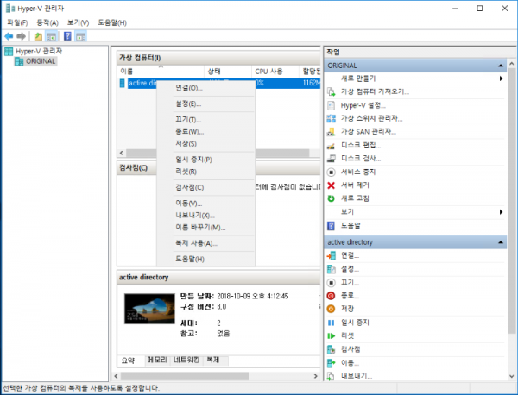Sort by the 이름 column header
The width and height of the screenshot is (518, 395).
click(161, 72)
